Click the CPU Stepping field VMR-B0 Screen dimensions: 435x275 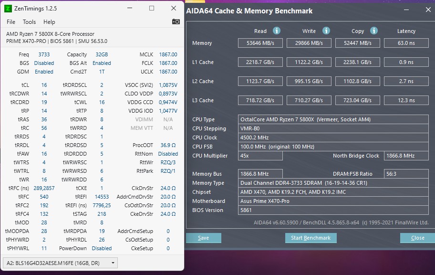333,128
